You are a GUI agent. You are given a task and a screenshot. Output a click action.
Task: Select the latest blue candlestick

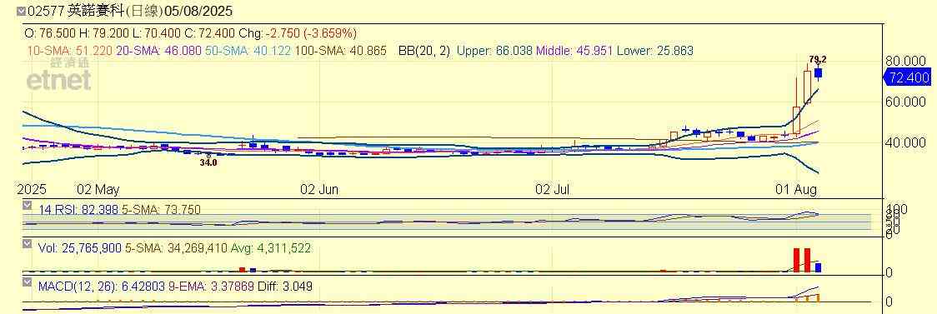[818, 73]
